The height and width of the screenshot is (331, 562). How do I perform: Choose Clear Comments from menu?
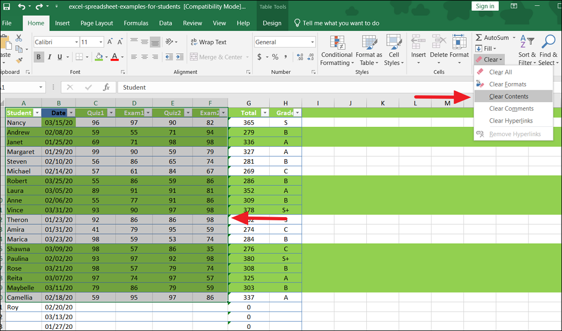click(x=513, y=109)
